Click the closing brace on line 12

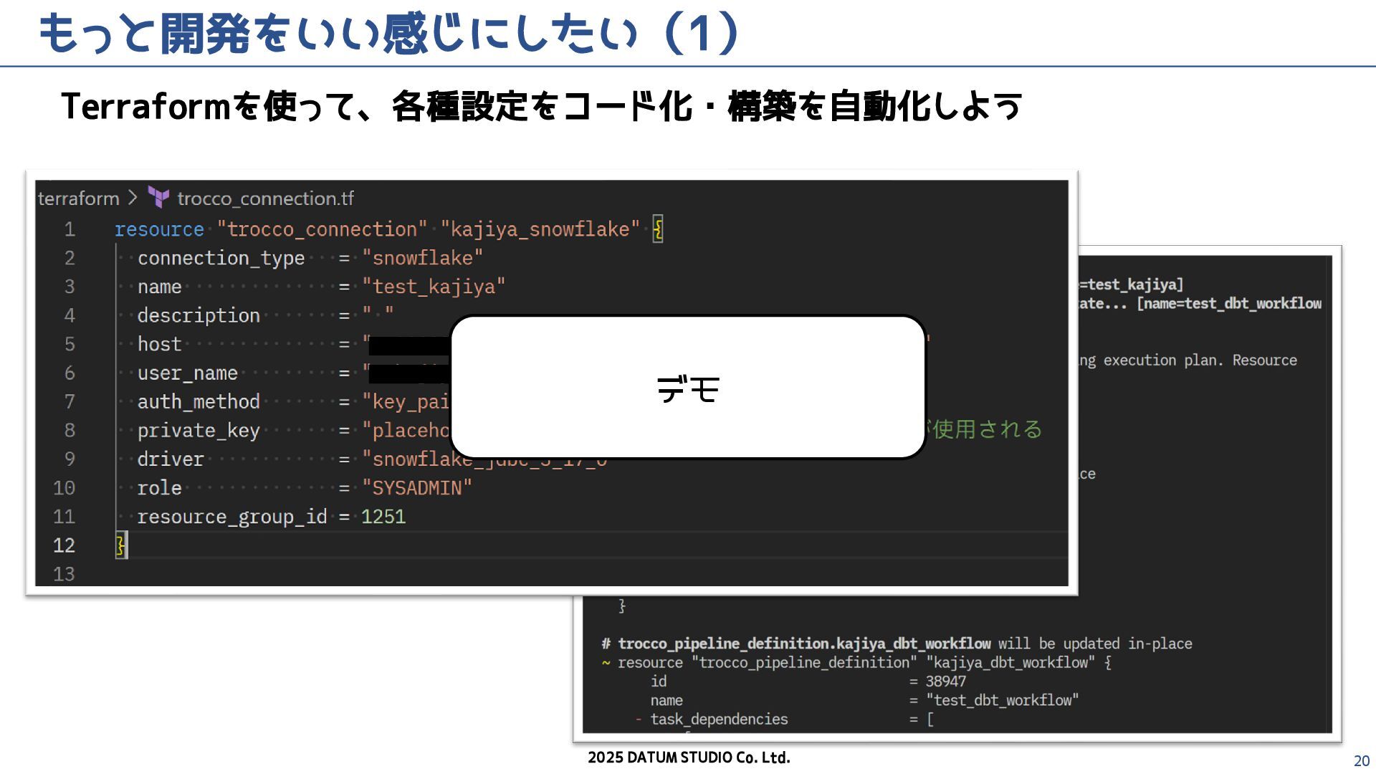tap(120, 545)
